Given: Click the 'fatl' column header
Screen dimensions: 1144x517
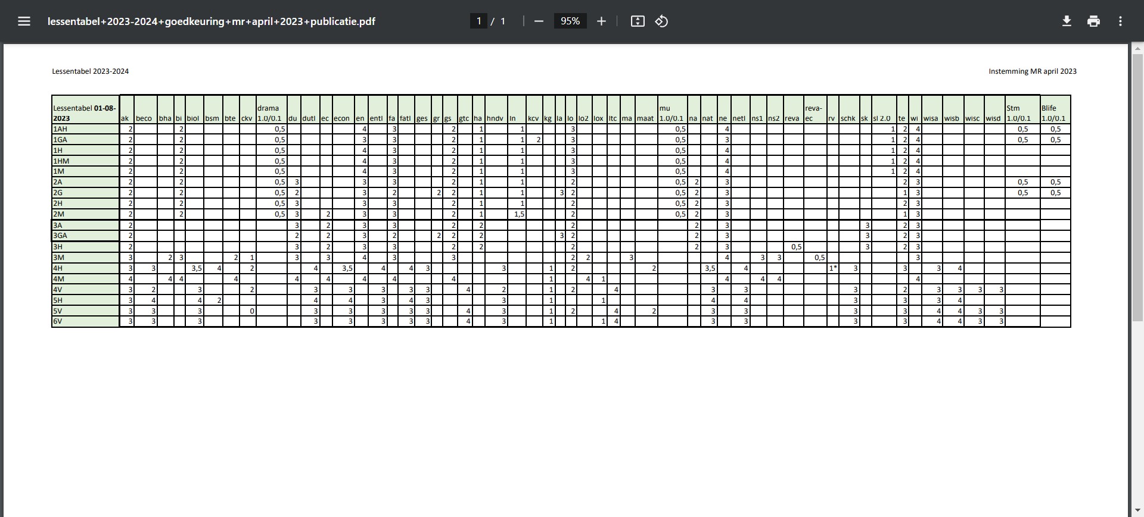Looking at the screenshot, I should coord(406,109).
